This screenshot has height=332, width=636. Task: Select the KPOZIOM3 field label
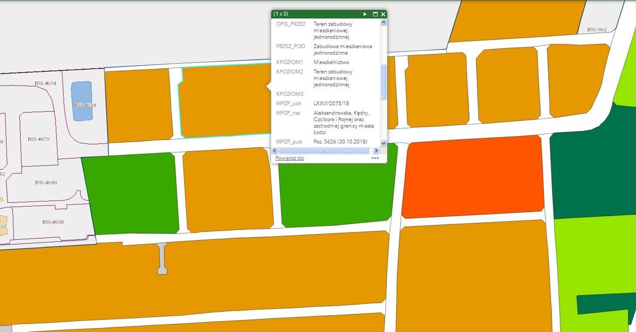click(290, 94)
